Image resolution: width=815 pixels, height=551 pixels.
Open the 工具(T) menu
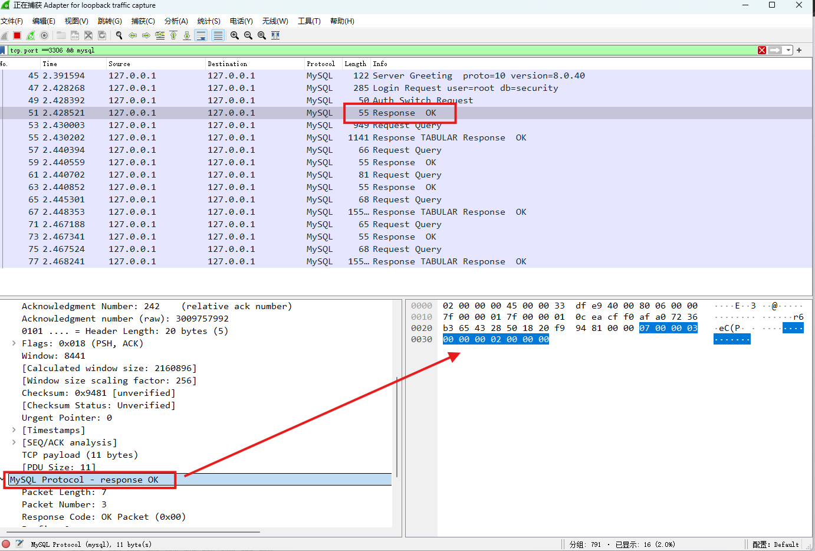click(x=309, y=21)
